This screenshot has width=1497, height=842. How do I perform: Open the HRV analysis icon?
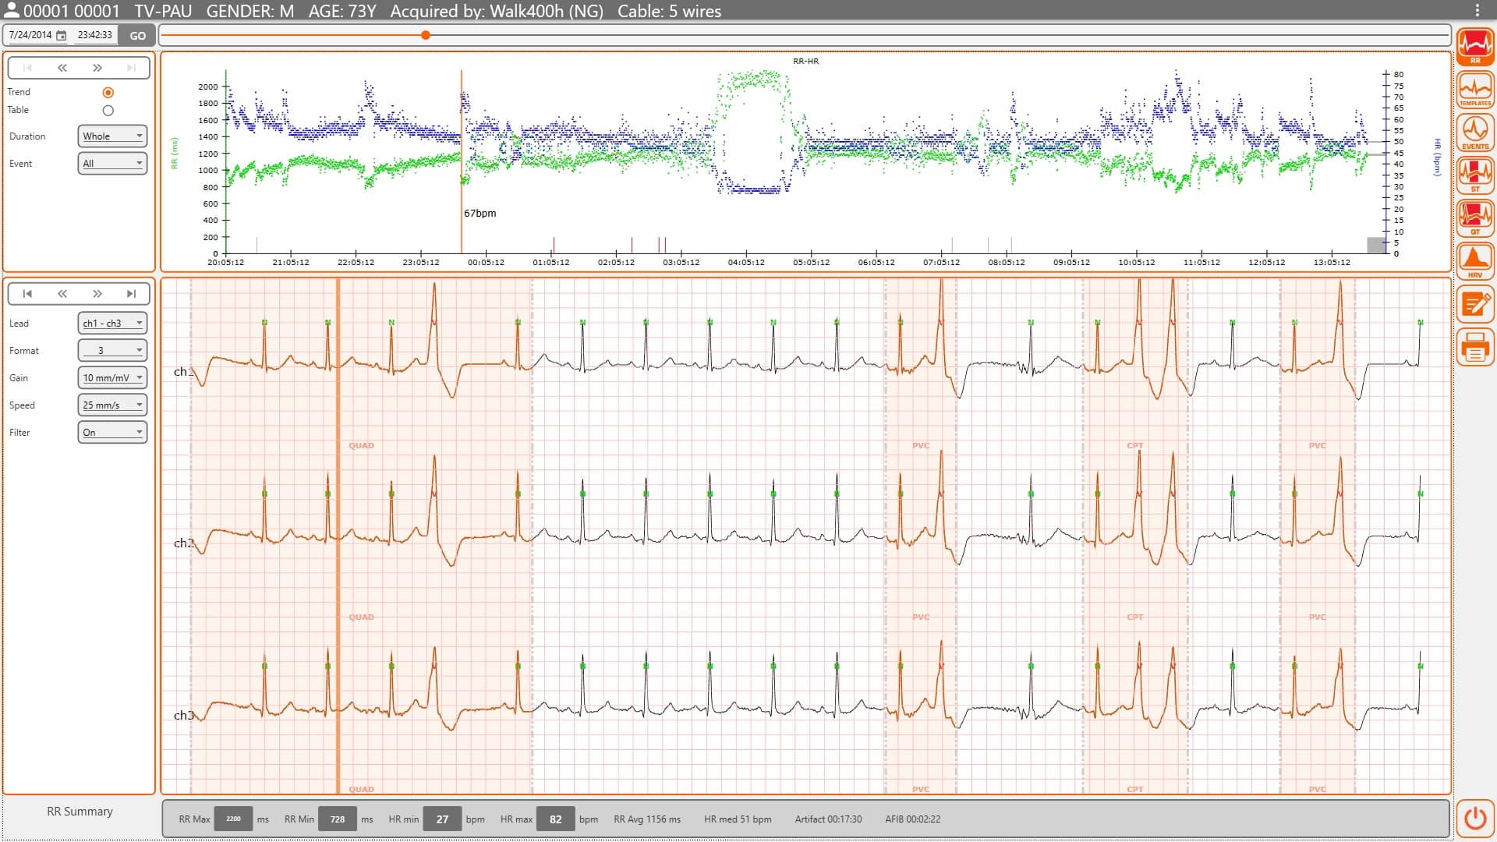tap(1474, 261)
